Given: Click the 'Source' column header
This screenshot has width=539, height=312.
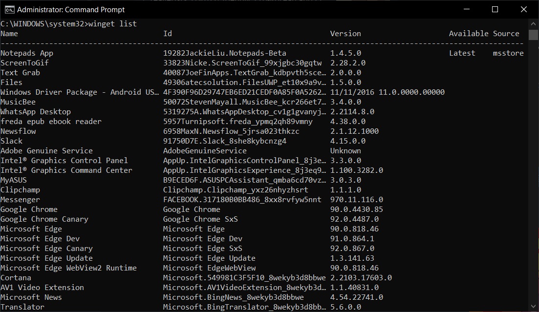Looking at the screenshot, I should click(506, 34).
